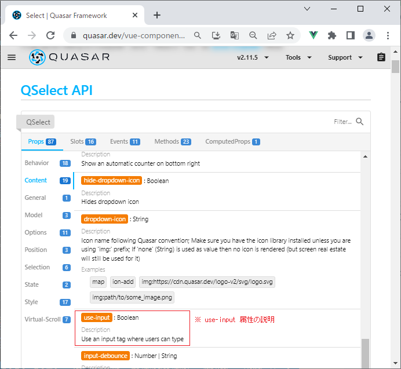401x369 pixels.
Task: Click 'Show an automatic counter on bottom right'
Action: (140, 164)
